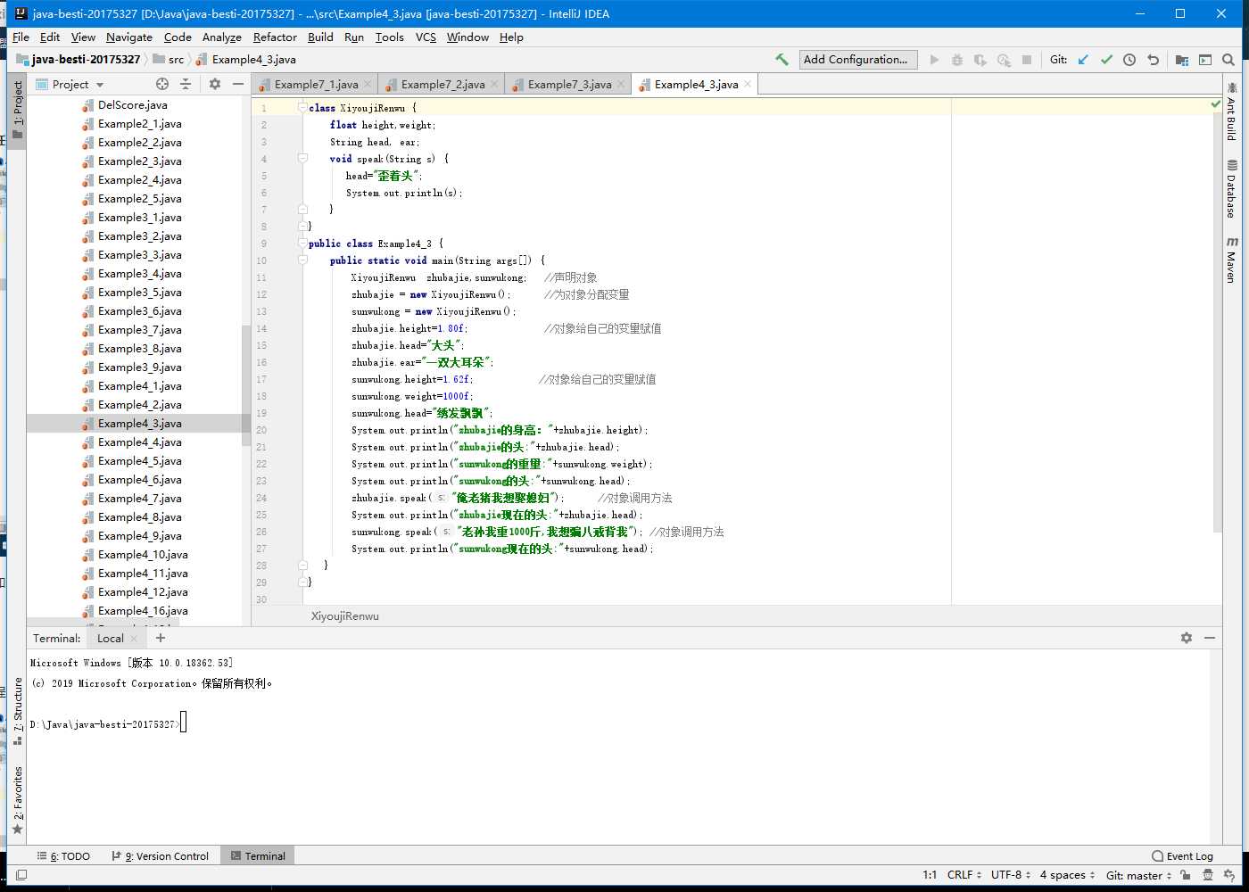Click the Run arrow icon in toolbar

(x=934, y=60)
